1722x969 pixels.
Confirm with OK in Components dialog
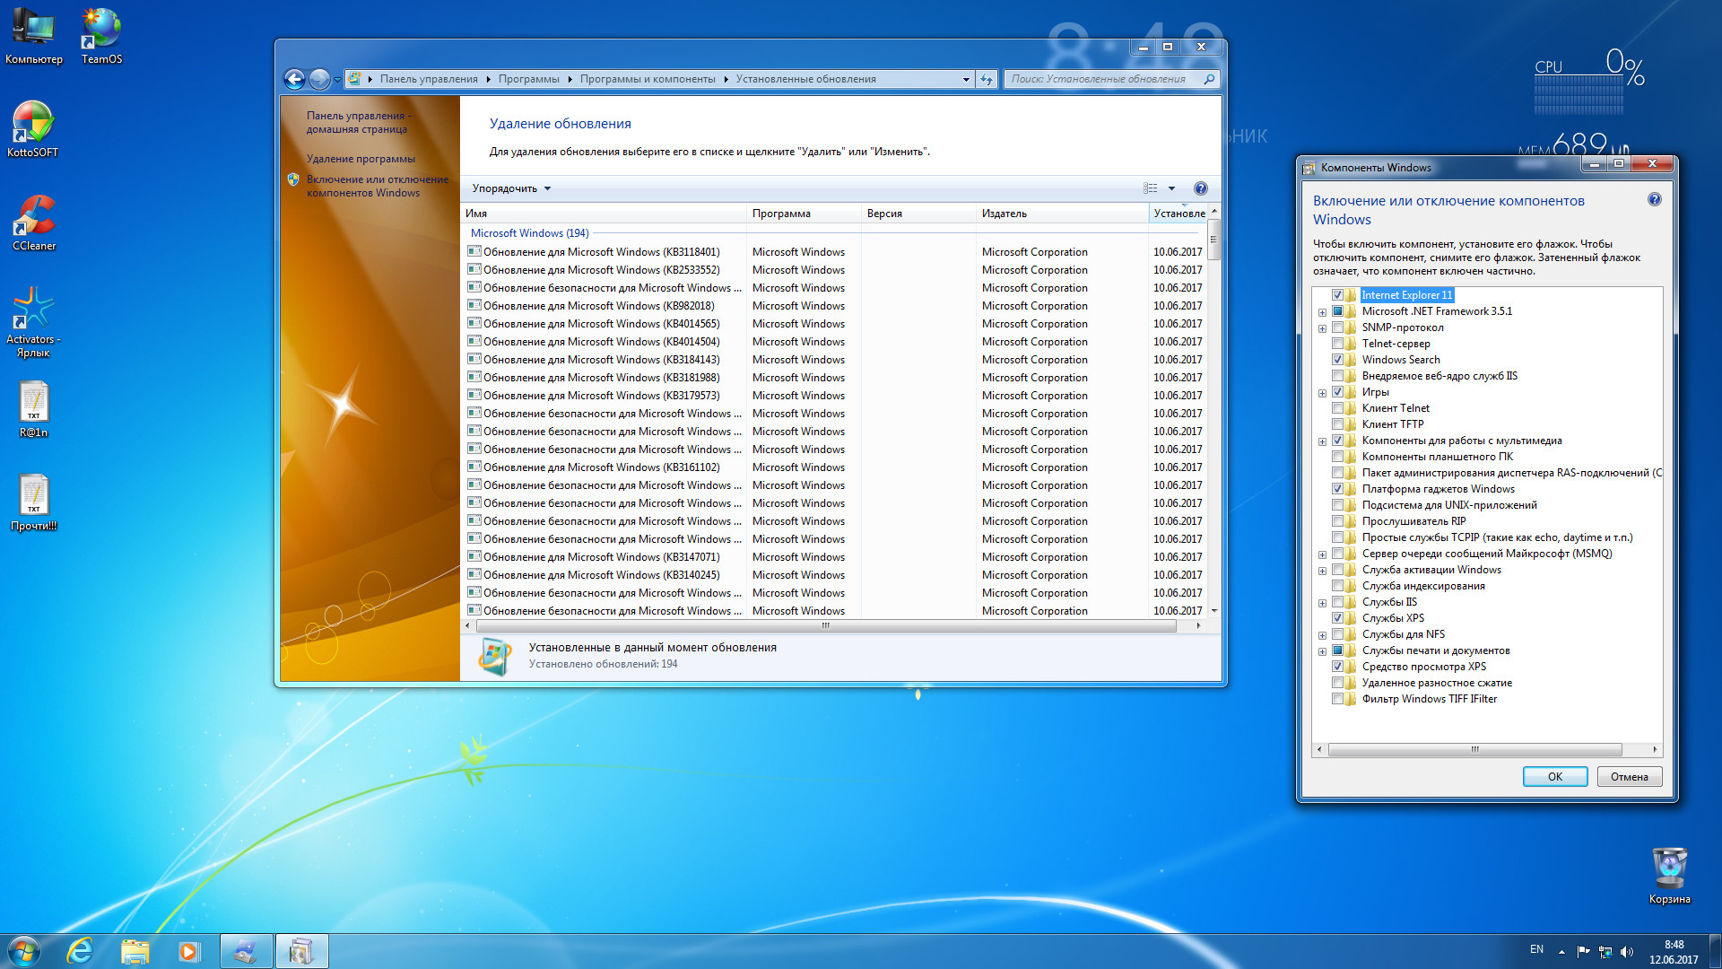coord(1554,777)
